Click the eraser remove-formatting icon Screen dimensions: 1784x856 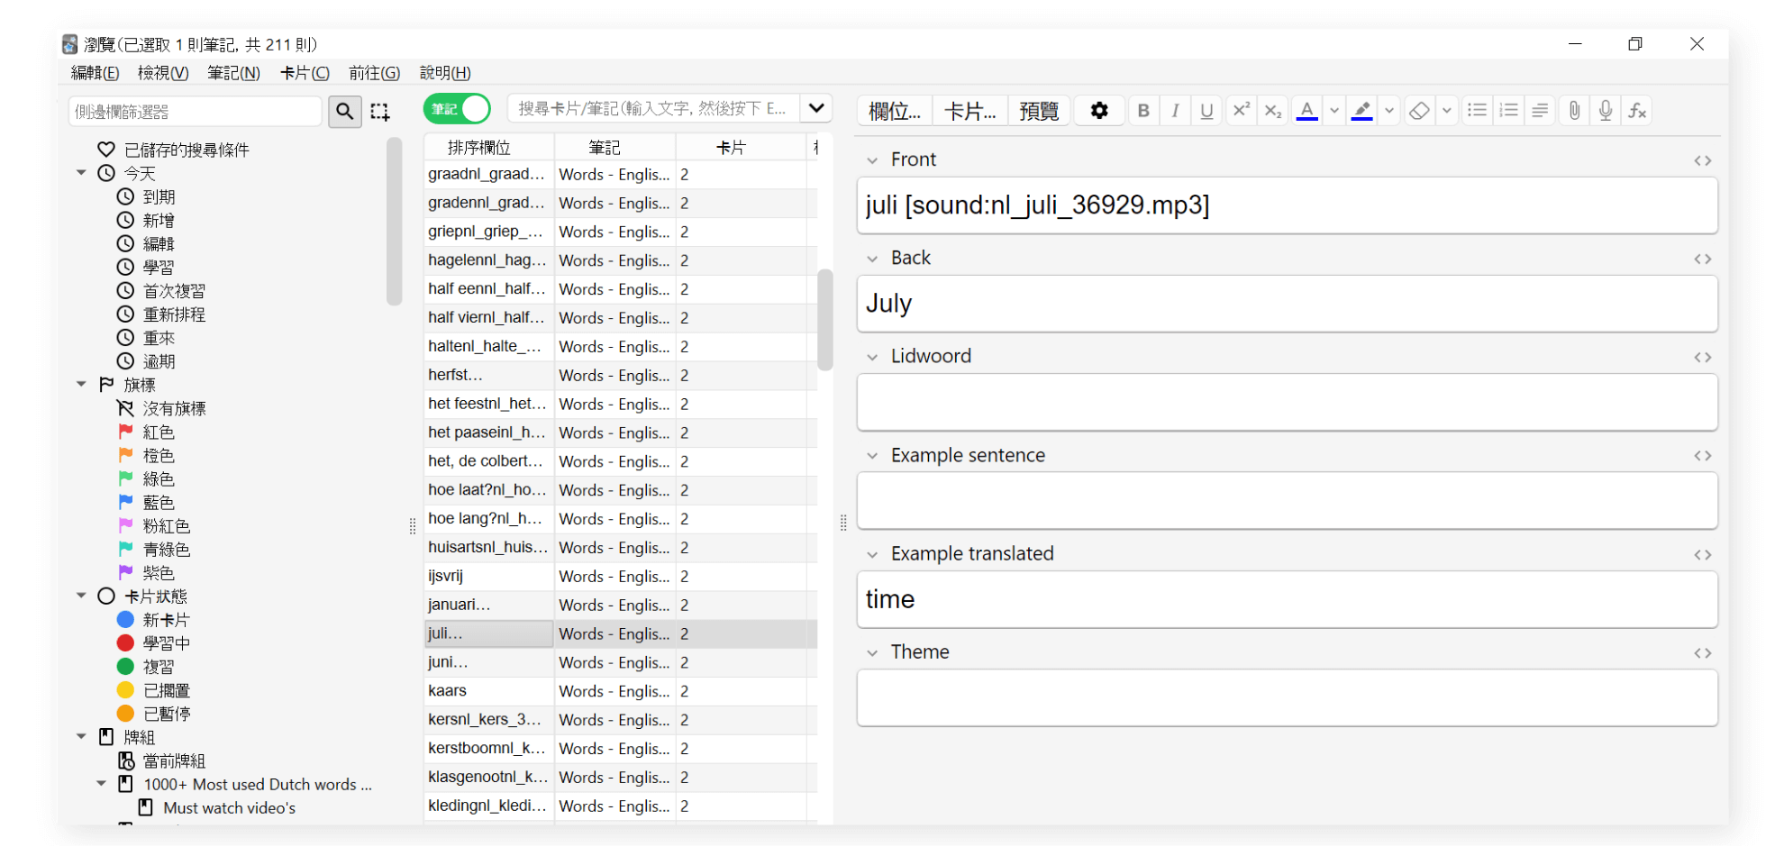tap(1419, 110)
